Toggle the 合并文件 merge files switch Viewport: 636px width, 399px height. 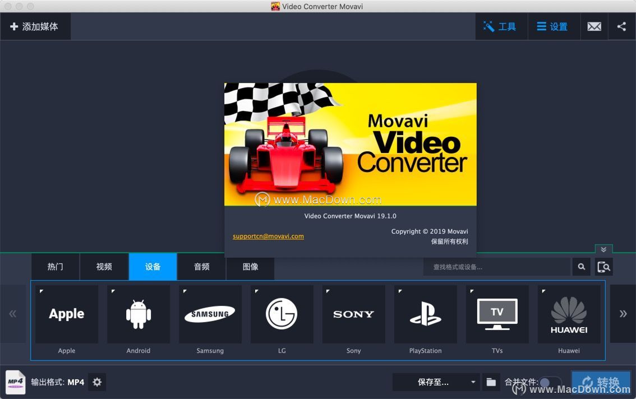(550, 382)
